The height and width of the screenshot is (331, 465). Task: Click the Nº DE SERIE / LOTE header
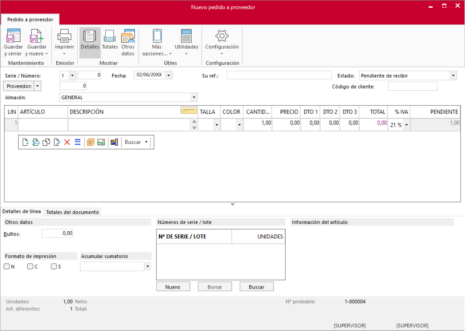[194, 237]
